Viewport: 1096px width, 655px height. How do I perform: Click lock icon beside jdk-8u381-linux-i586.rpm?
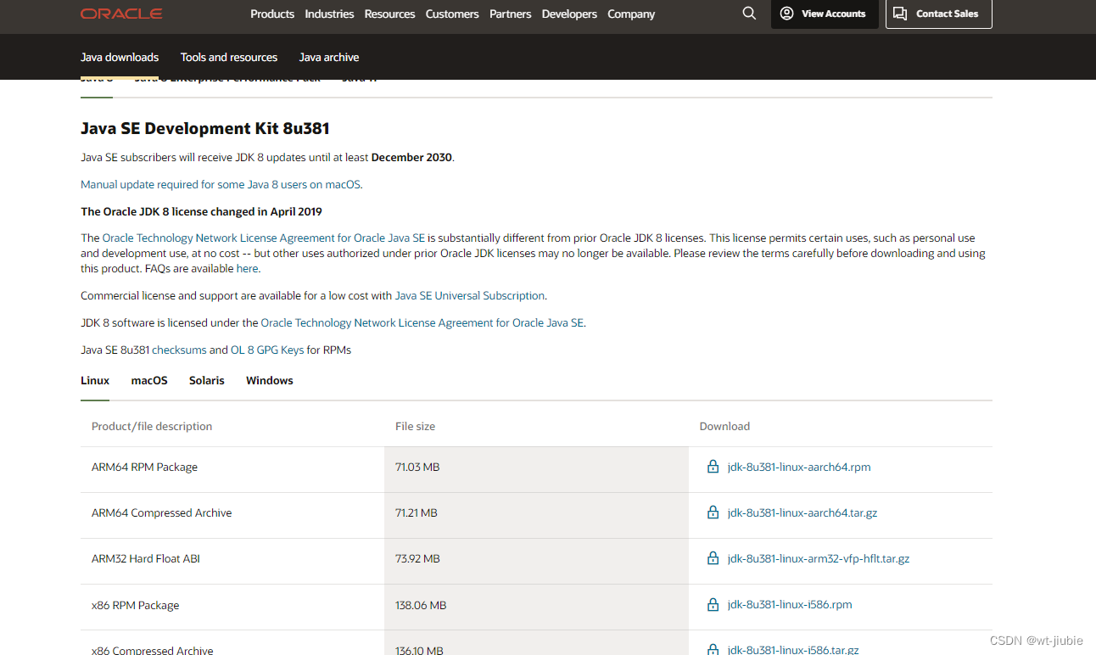[x=713, y=605]
